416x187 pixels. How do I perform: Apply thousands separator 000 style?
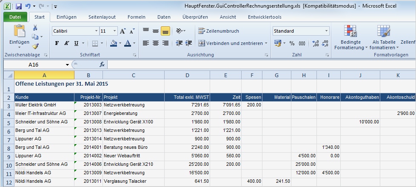(302, 43)
